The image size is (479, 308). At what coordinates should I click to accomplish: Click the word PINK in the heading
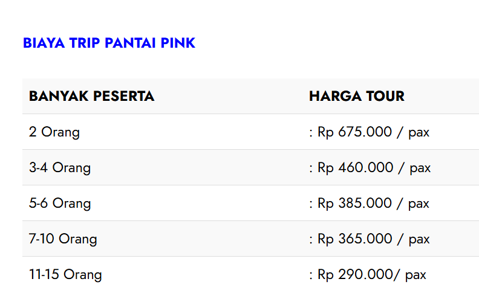(178, 43)
